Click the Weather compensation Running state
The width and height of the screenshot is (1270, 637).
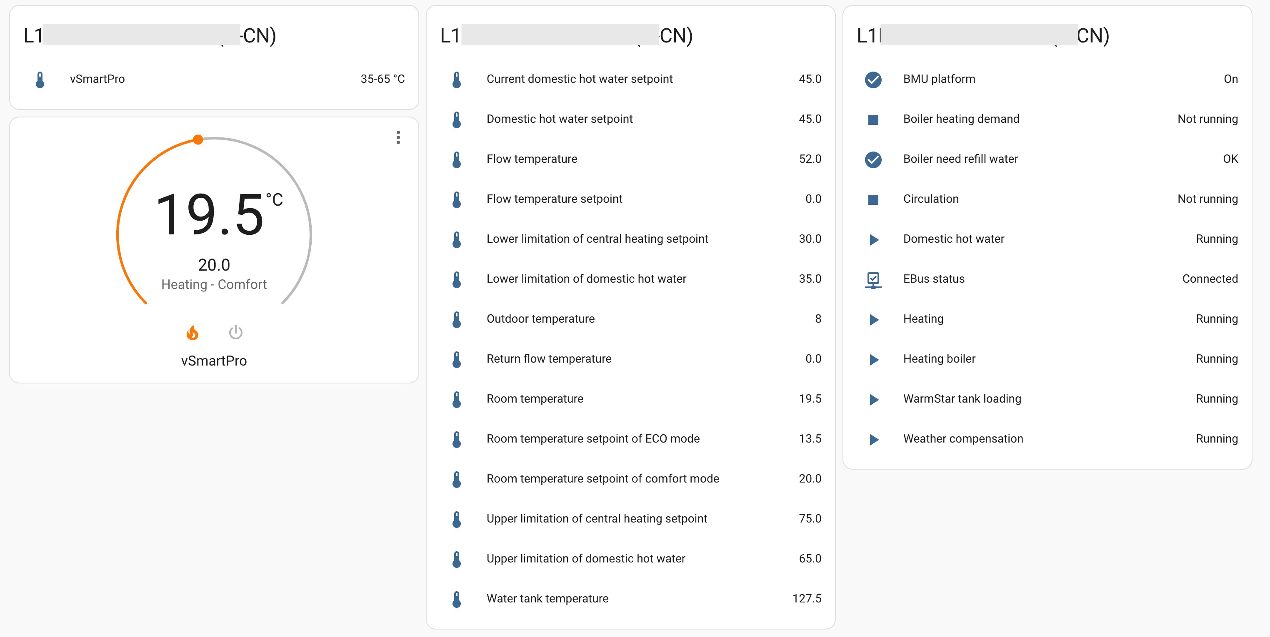1216,439
